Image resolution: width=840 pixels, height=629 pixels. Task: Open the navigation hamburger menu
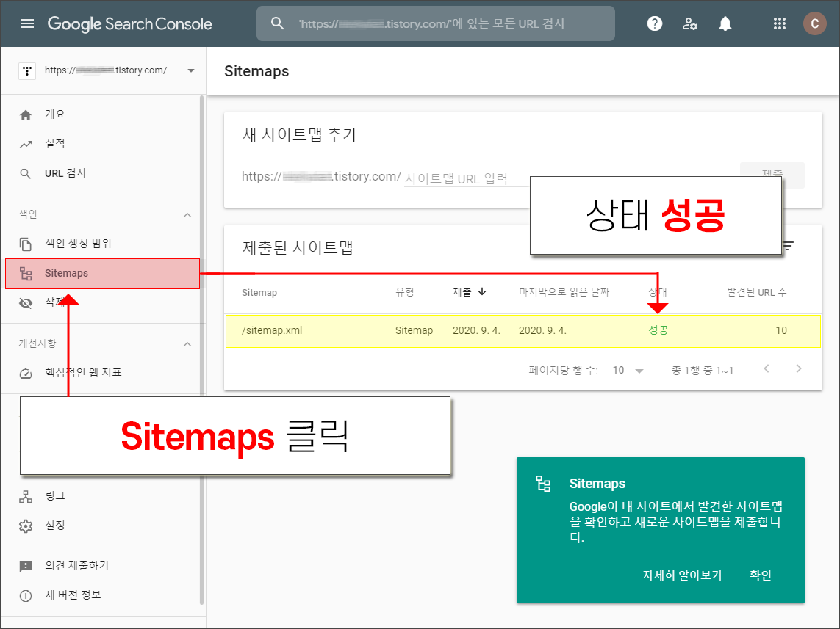[27, 23]
